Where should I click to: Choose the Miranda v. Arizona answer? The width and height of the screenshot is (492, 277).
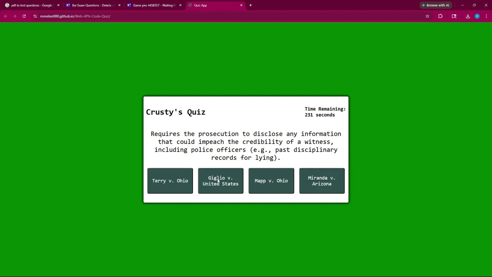(x=322, y=181)
